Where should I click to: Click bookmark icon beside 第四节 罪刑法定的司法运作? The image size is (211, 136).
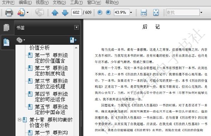pyautogui.click(x=30, y=94)
